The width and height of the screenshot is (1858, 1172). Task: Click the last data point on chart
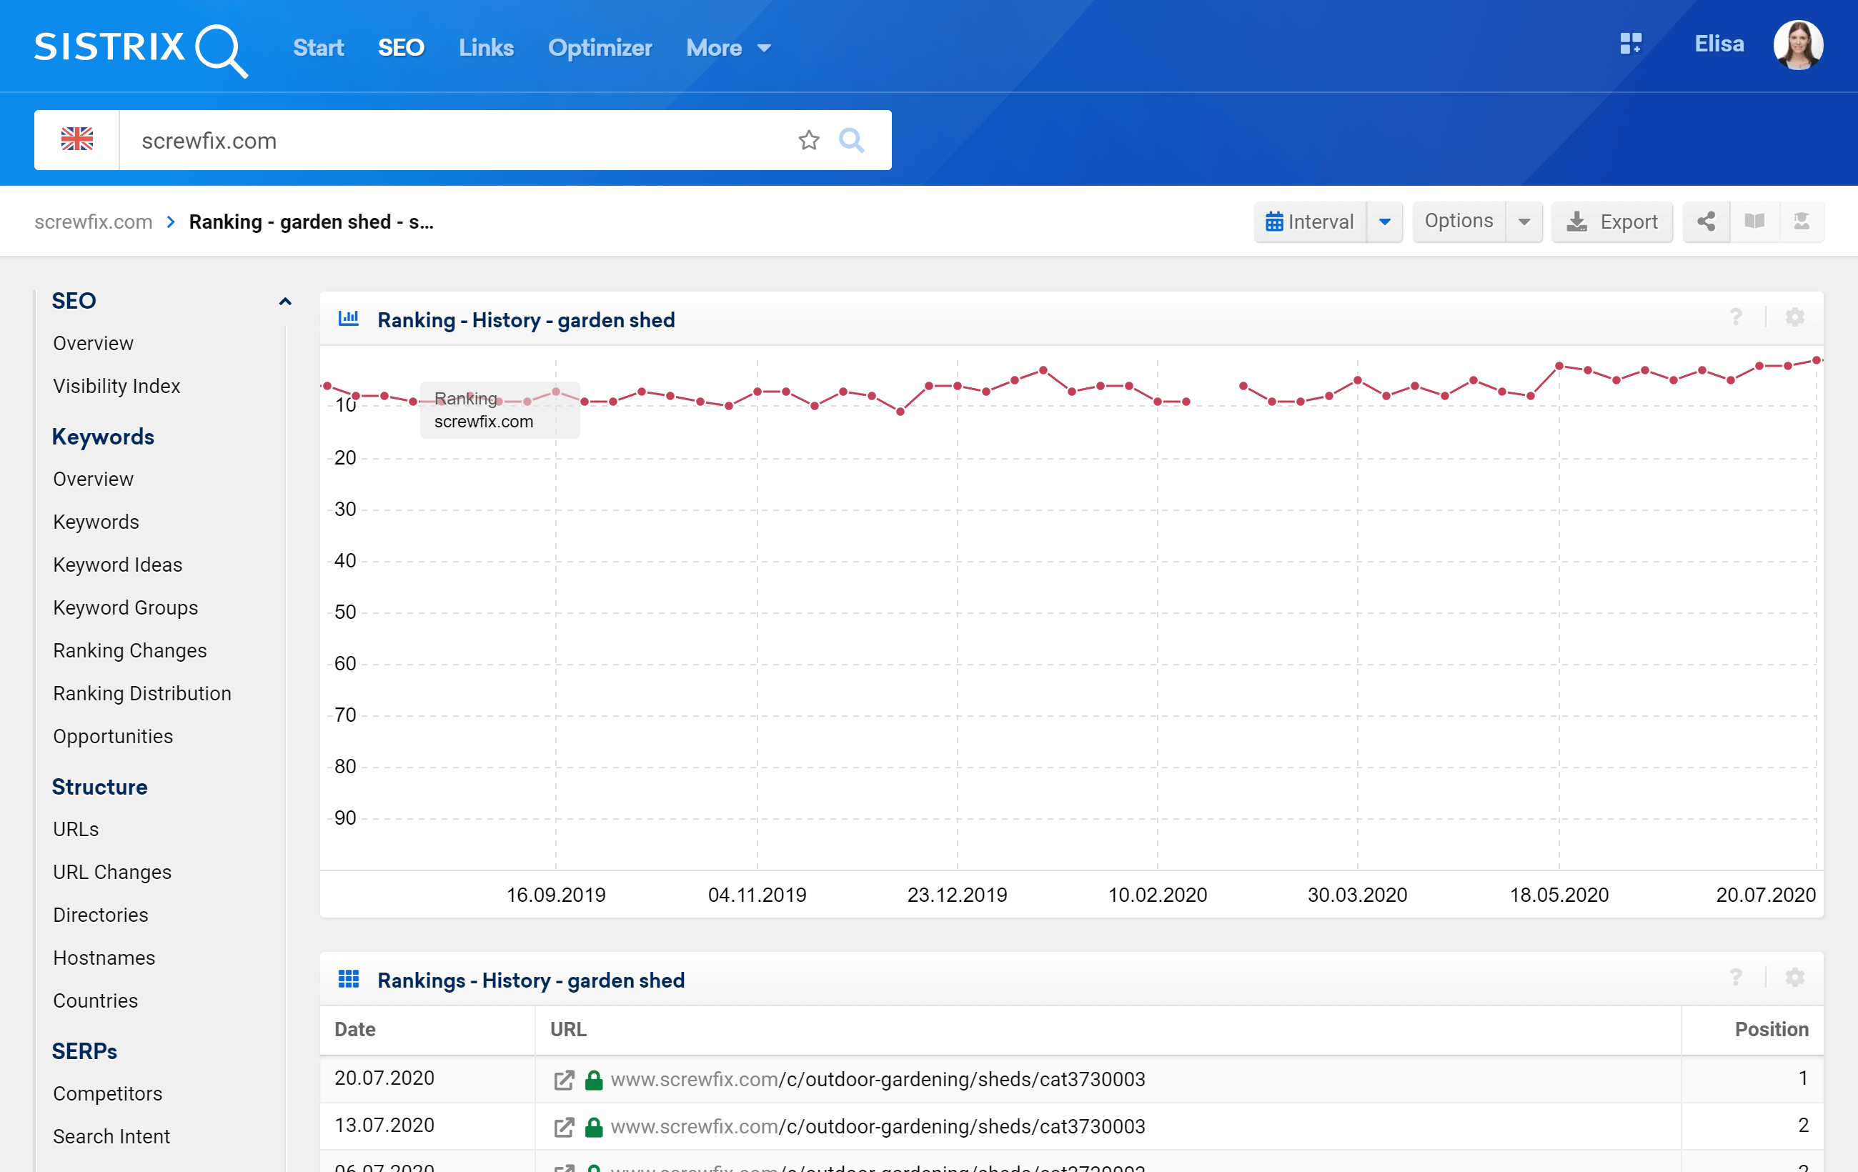click(x=1817, y=360)
